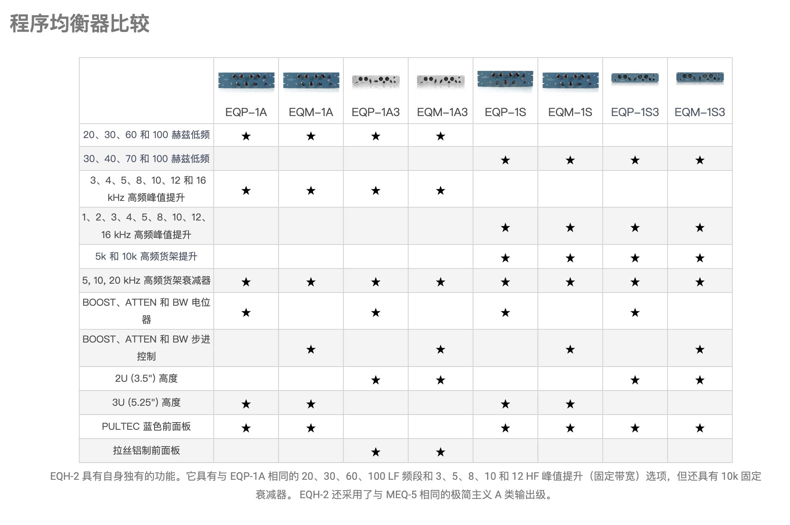Select EQP-1A star in PULTEC 蓝色前面板 row

[x=246, y=428]
